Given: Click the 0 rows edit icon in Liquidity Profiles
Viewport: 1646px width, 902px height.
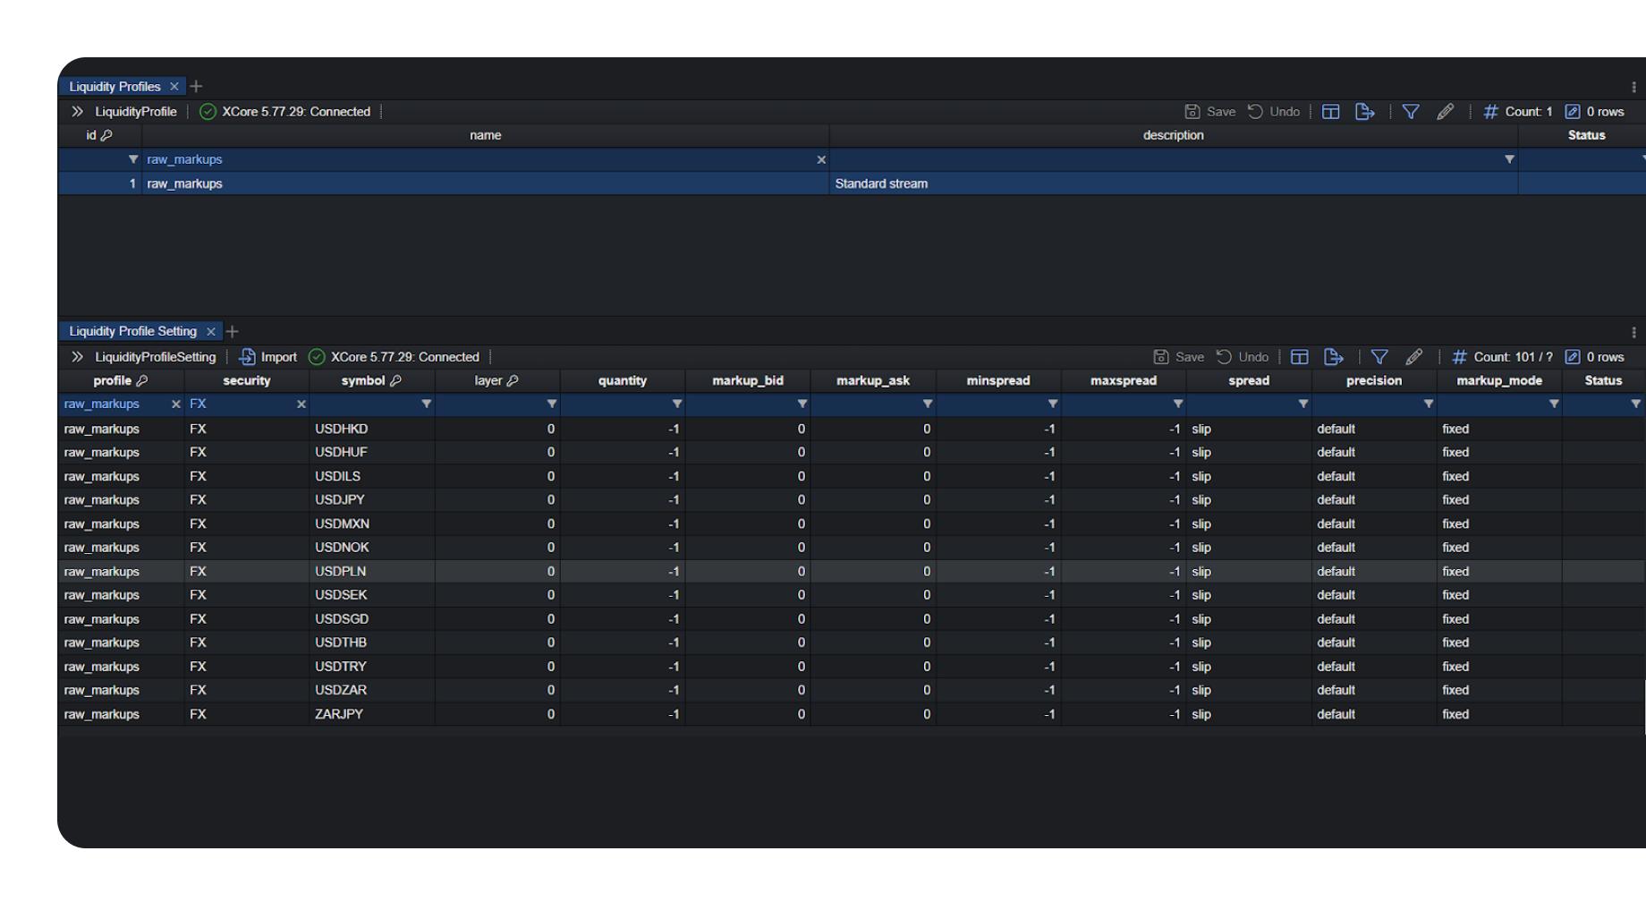Looking at the screenshot, I should 1573,112.
